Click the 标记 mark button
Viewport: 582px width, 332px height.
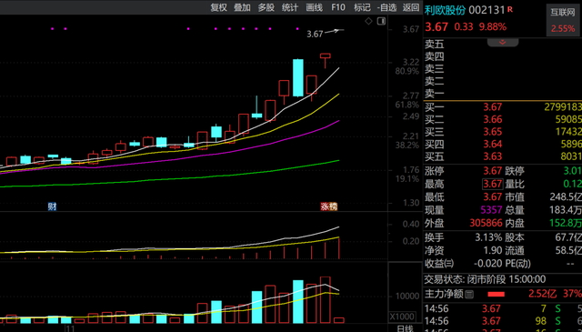pyautogui.click(x=362, y=7)
